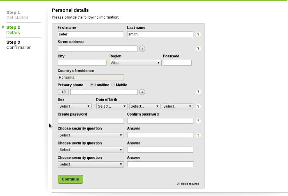Open the first Date of birth dropdown
Screen dimensions: 288x196
(111, 106)
